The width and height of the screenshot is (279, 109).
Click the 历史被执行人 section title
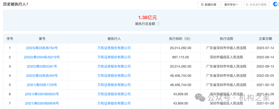[15, 4]
